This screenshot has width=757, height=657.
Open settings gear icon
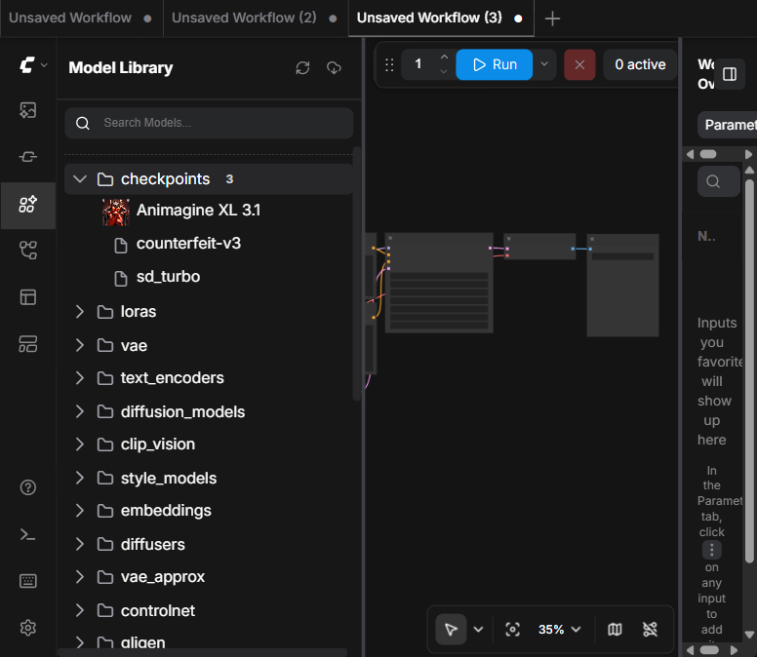coord(28,628)
